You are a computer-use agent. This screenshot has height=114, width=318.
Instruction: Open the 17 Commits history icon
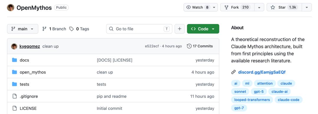click(x=189, y=46)
